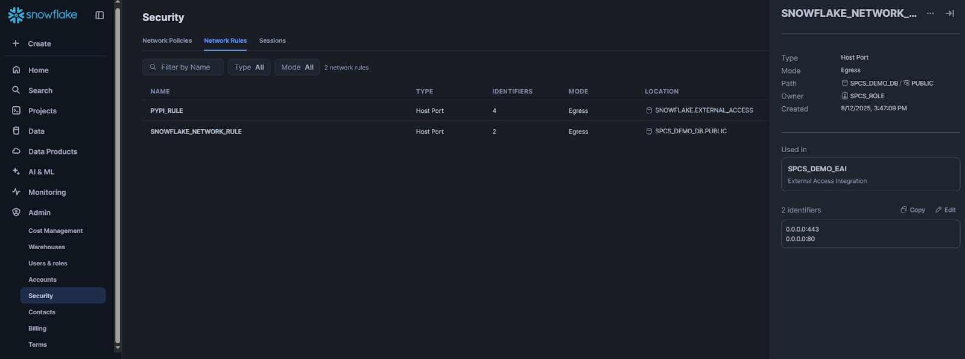Open Warehouses under Admin
The image size is (965, 359).
click(46, 247)
